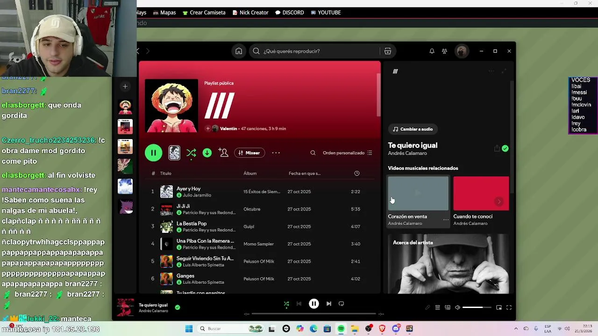Open playlist owner Valentín's profile

(x=228, y=129)
